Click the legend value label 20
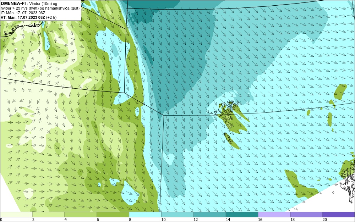The image size is (355, 222). click(x=325, y=220)
